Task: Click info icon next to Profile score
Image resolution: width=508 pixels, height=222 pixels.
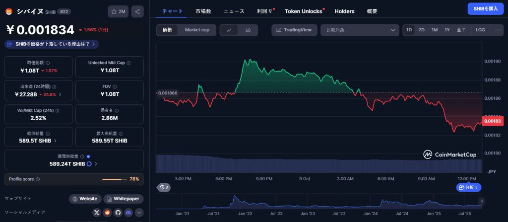Action: 38,179
